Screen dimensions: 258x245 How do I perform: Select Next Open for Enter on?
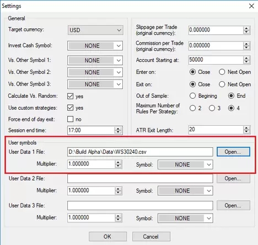click(222, 72)
